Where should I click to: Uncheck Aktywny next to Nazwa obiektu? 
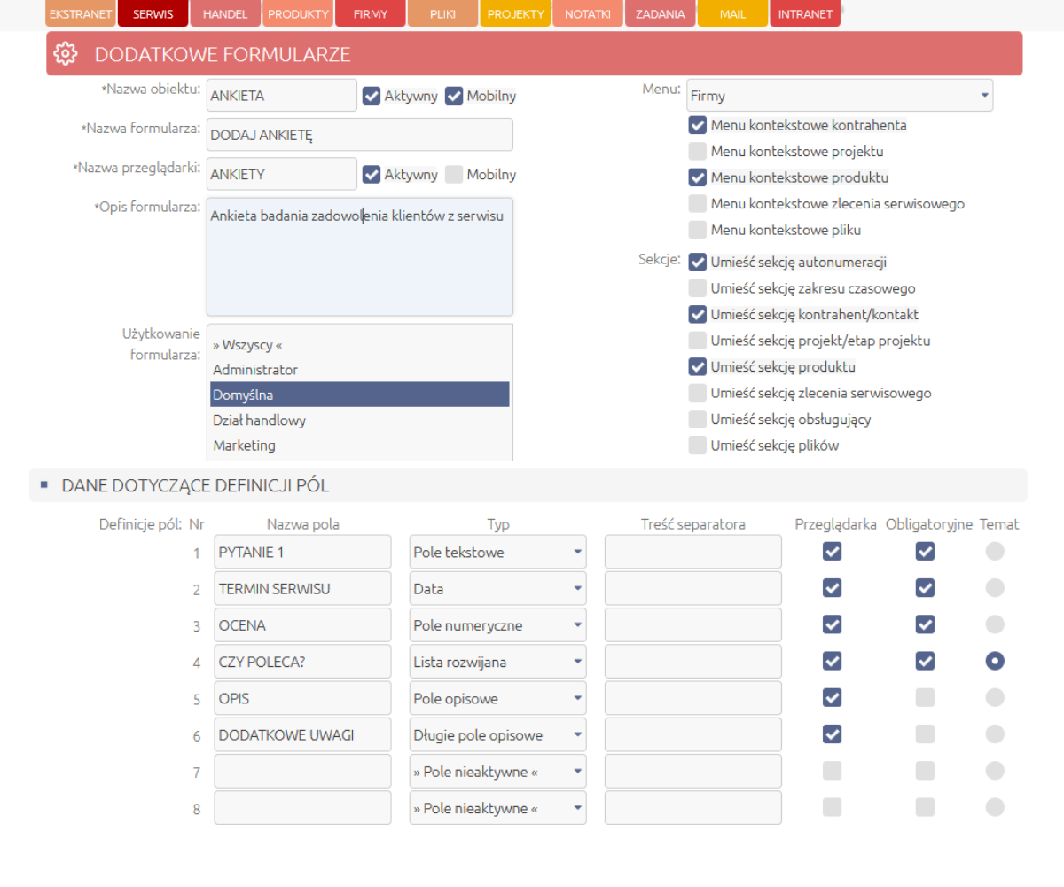pyautogui.click(x=372, y=96)
